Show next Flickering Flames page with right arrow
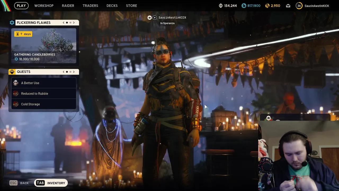339x191 pixels. tap(74, 23)
